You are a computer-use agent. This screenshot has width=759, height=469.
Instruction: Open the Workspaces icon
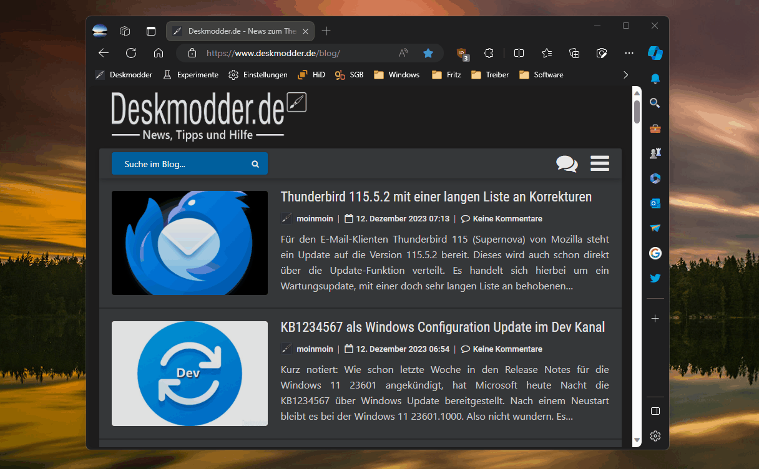pyautogui.click(x=125, y=31)
